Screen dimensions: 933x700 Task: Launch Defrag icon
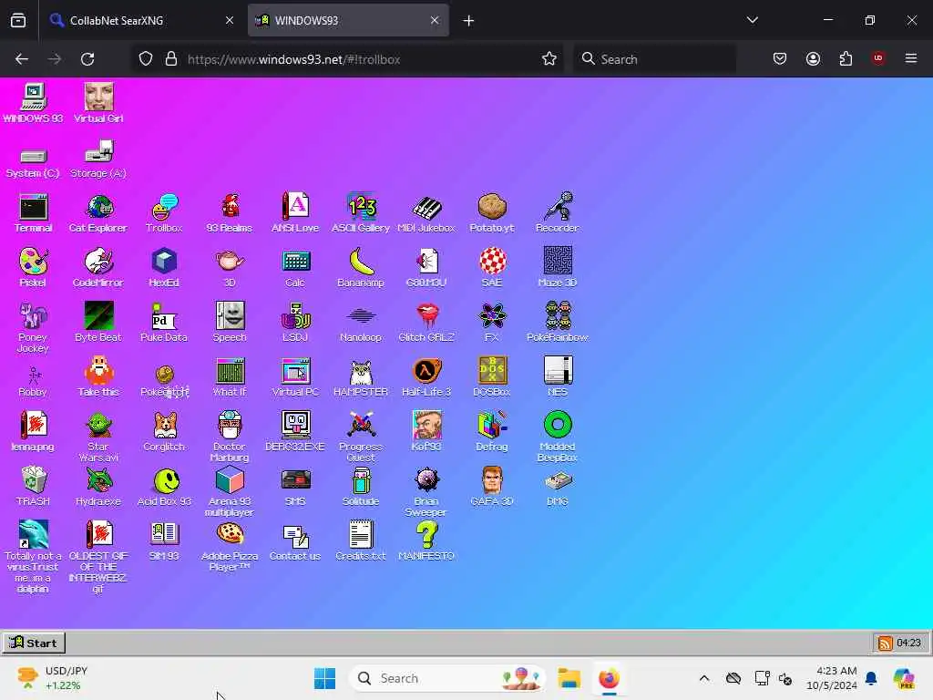pos(491,431)
